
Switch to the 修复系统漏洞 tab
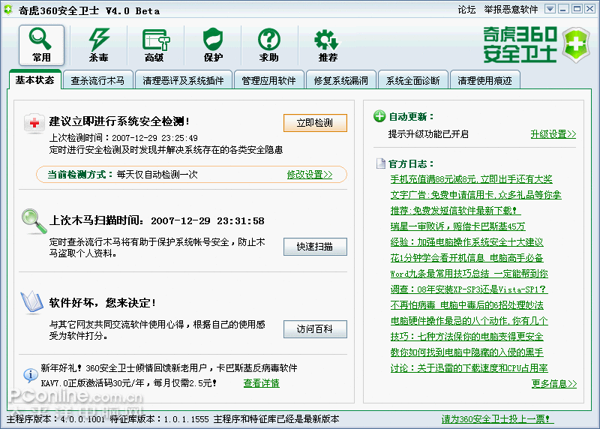point(341,80)
